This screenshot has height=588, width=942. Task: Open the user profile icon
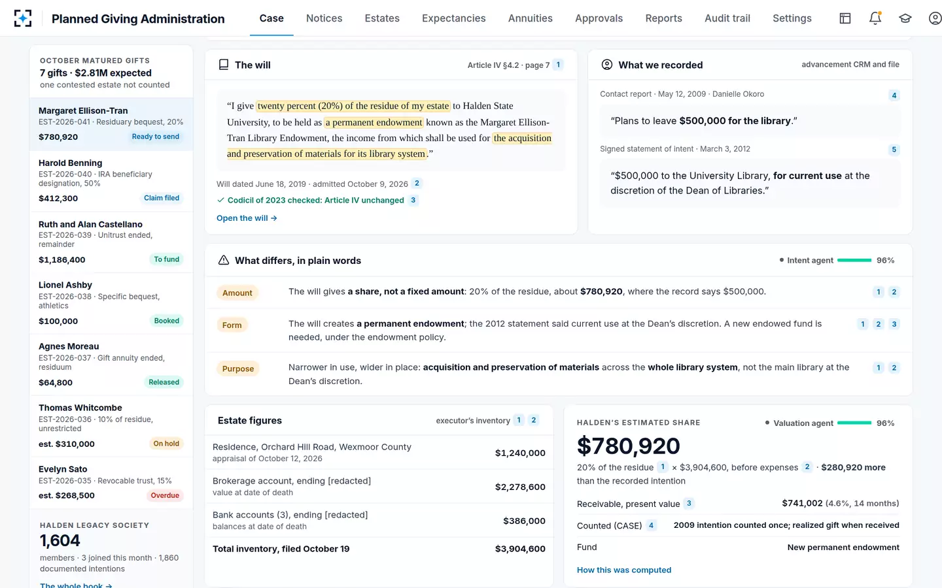point(935,18)
